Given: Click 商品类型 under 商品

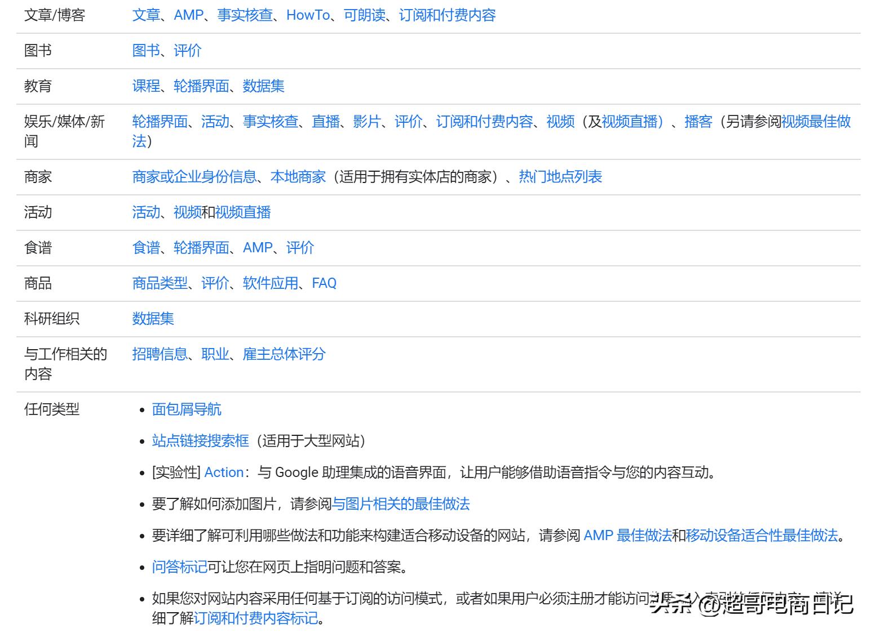Looking at the screenshot, I should point(160,283).
